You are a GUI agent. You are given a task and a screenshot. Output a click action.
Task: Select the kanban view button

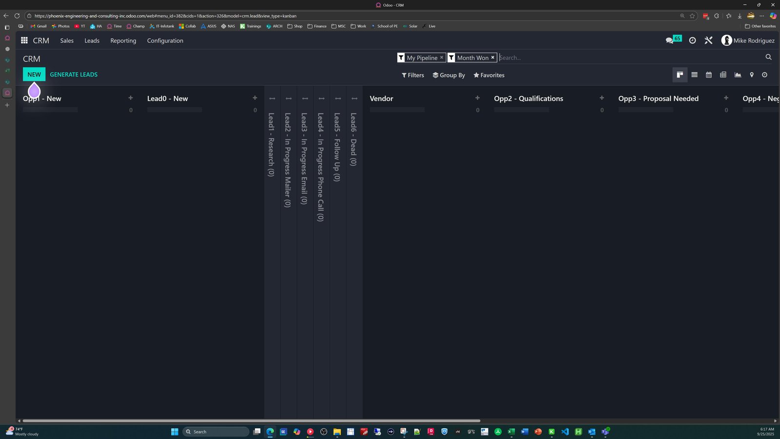[x=680, y=75]
